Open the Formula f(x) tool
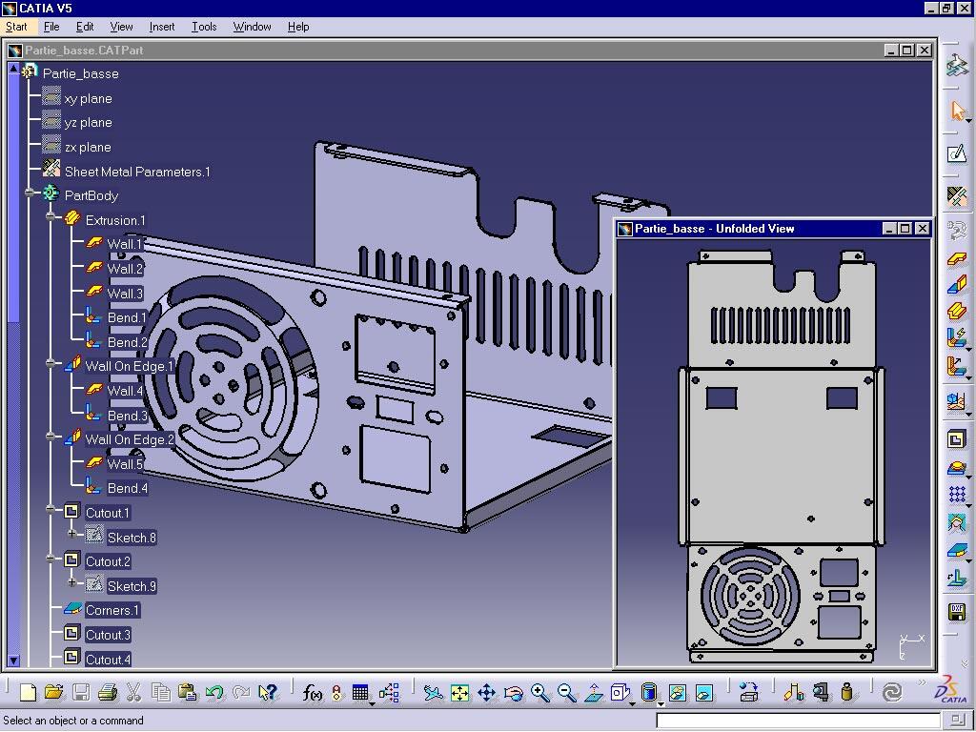976x732 pixels. (x=311, y=693)
